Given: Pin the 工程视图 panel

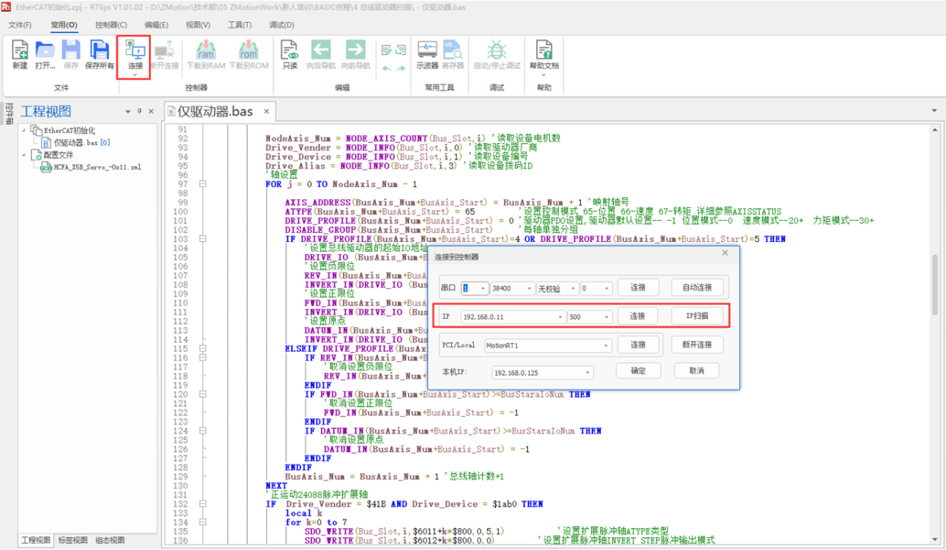Looking at the screenshot, I should coord(139,112).
